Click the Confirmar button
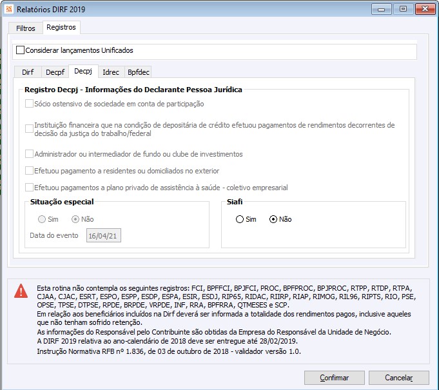439x390 pixels. pyautogui.click(x=335, y=378)
